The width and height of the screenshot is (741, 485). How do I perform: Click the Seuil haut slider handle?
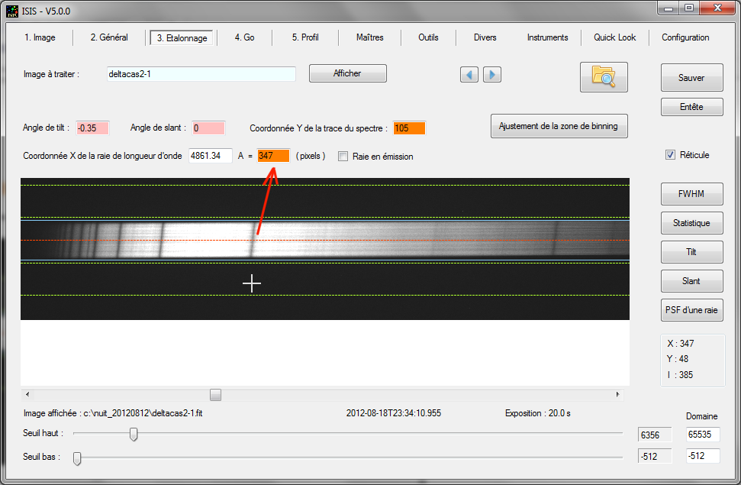click(x=134, y=434)
